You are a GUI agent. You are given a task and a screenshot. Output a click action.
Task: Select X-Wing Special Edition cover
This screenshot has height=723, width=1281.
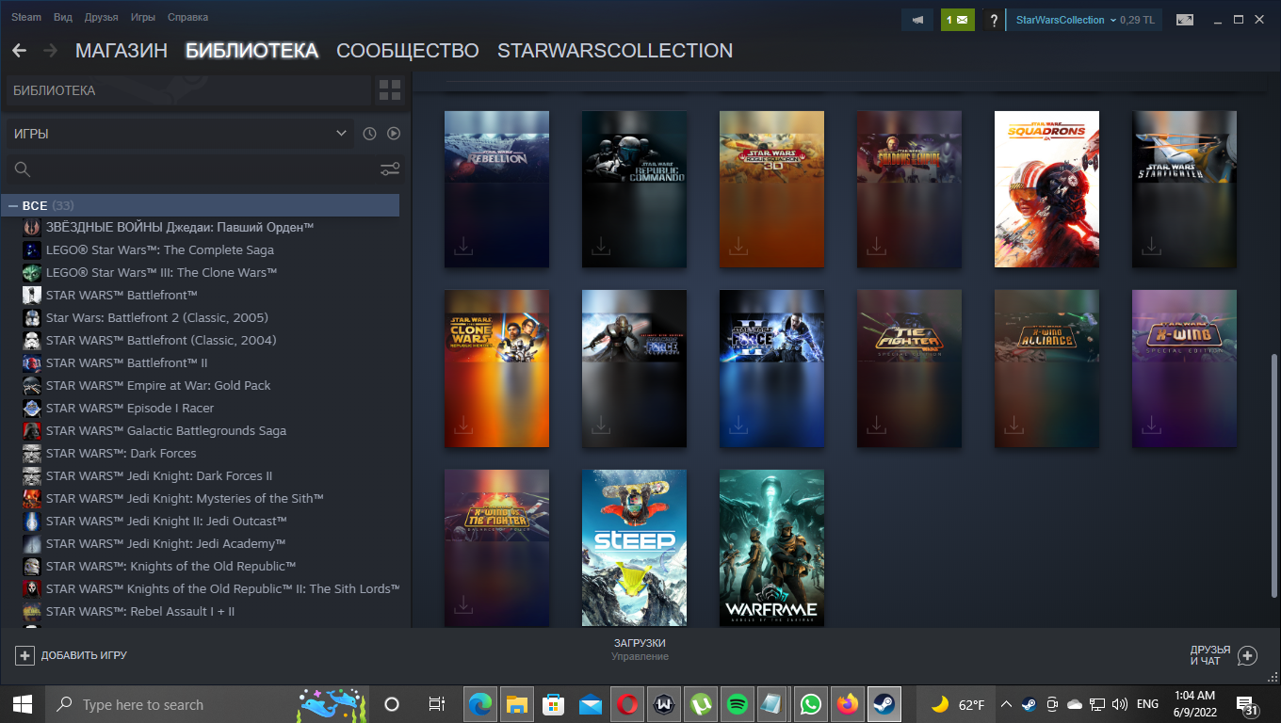pos(1184,368)
